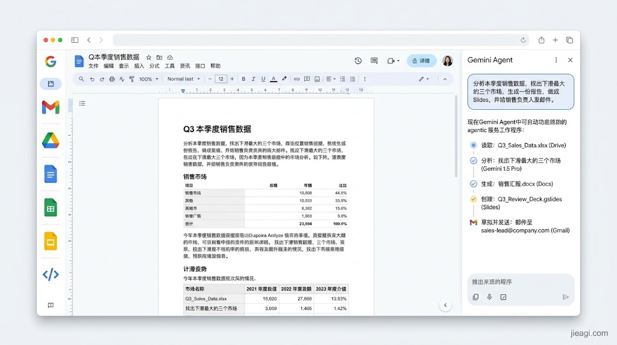
Task: Open Google Drive from the left sidebar
Action: tap(51, 141)
